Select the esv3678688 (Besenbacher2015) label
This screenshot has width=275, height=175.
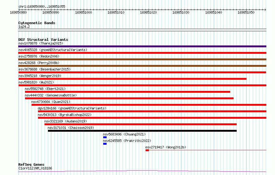tap(44, 69)
